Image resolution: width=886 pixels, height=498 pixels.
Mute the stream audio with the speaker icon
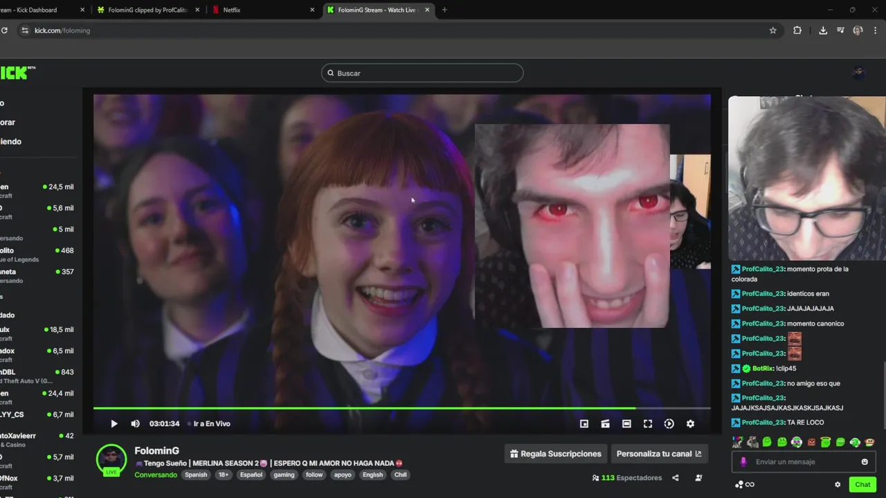[136, 424]
